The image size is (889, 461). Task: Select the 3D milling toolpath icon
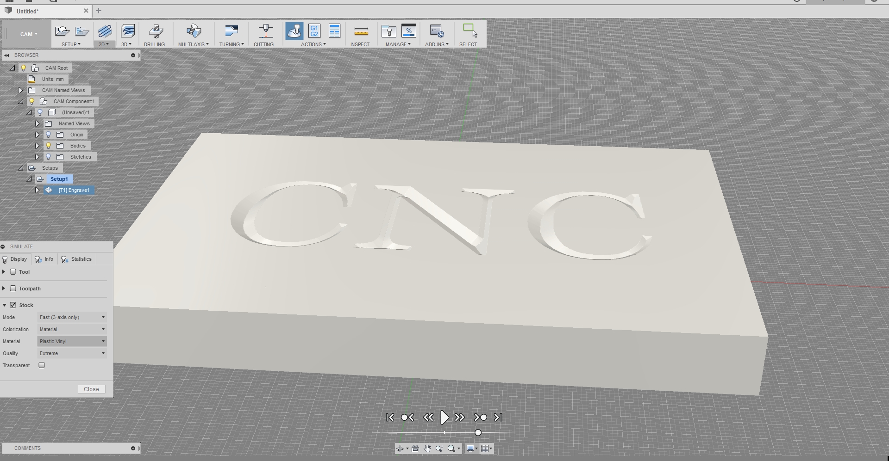pos(127,31)
